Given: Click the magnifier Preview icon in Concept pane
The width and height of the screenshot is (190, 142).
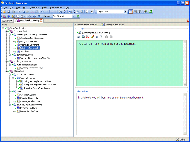Looking at the screenshot, I should (x=101, y=37).
